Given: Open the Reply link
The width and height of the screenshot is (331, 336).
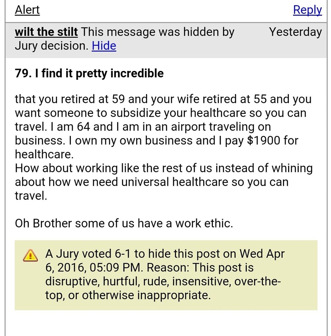Looking at the screenshot, I should (x=307, y=10).
